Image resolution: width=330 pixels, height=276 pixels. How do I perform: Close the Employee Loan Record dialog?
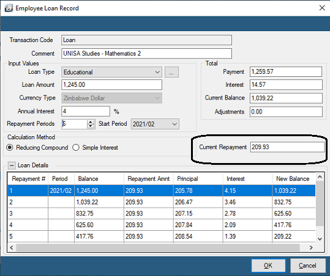(322, 8)
